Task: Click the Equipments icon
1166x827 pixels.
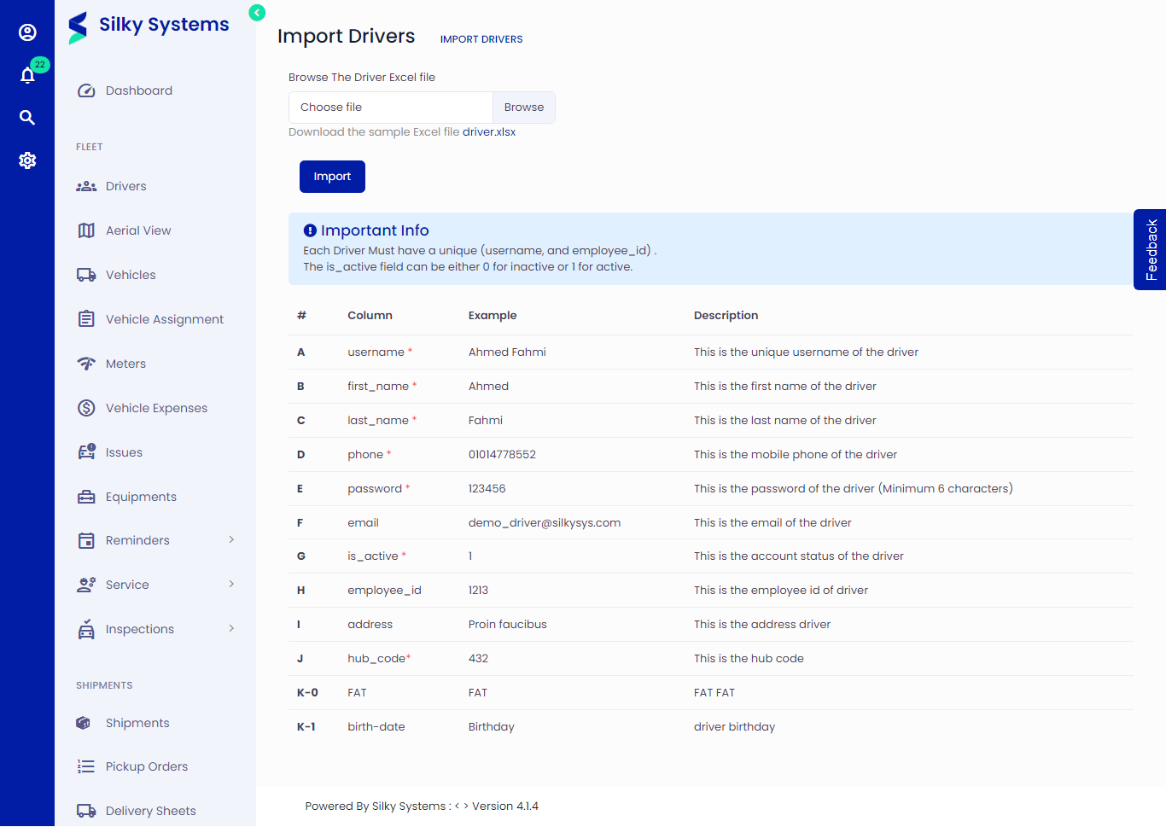Action: (x=85, y=496)
